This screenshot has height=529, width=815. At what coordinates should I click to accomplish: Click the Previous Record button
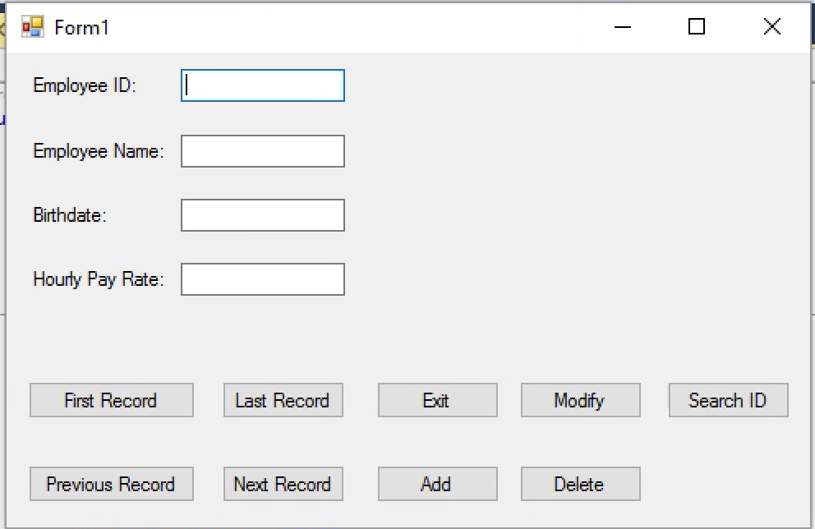tap(111, 484)
